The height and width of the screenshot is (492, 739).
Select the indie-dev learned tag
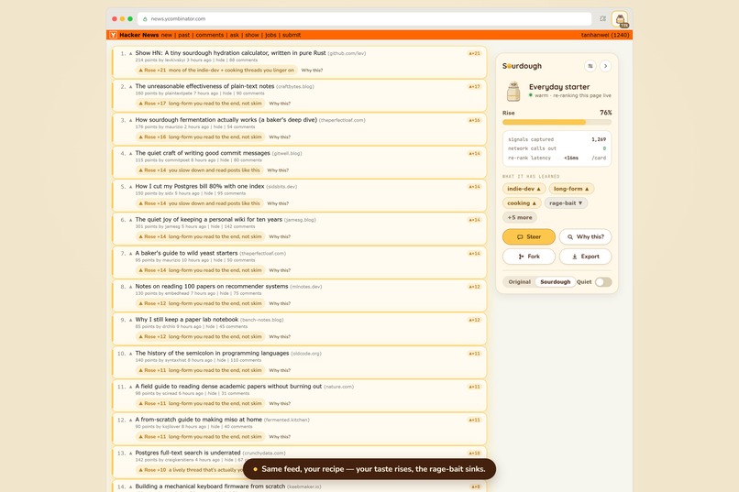(524, 189)
